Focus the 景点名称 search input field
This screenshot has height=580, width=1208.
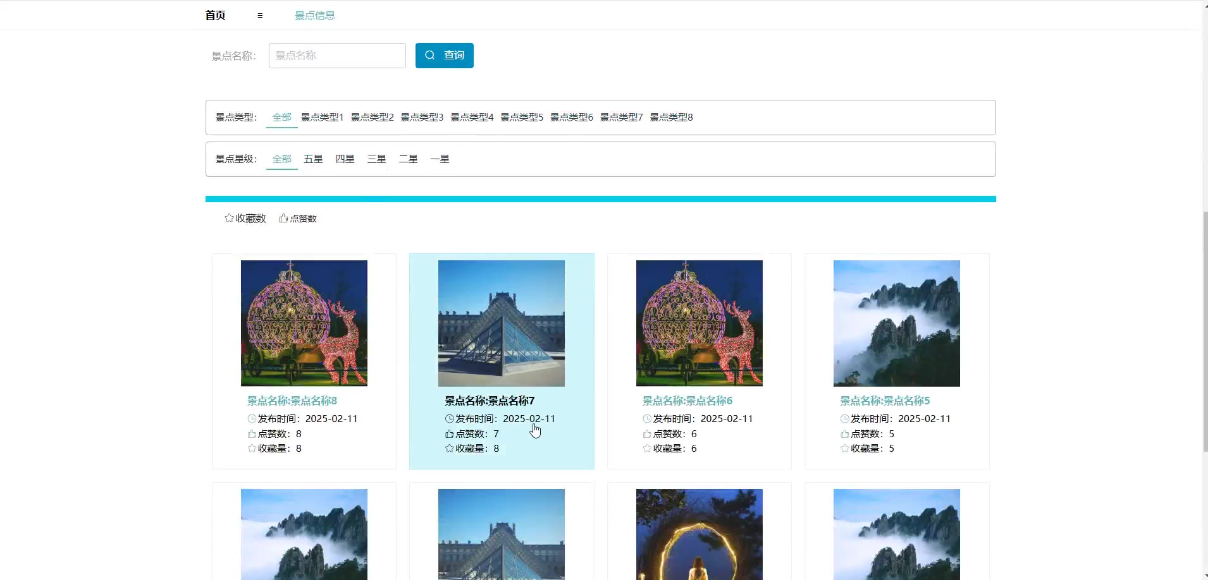tap(337, 56)
